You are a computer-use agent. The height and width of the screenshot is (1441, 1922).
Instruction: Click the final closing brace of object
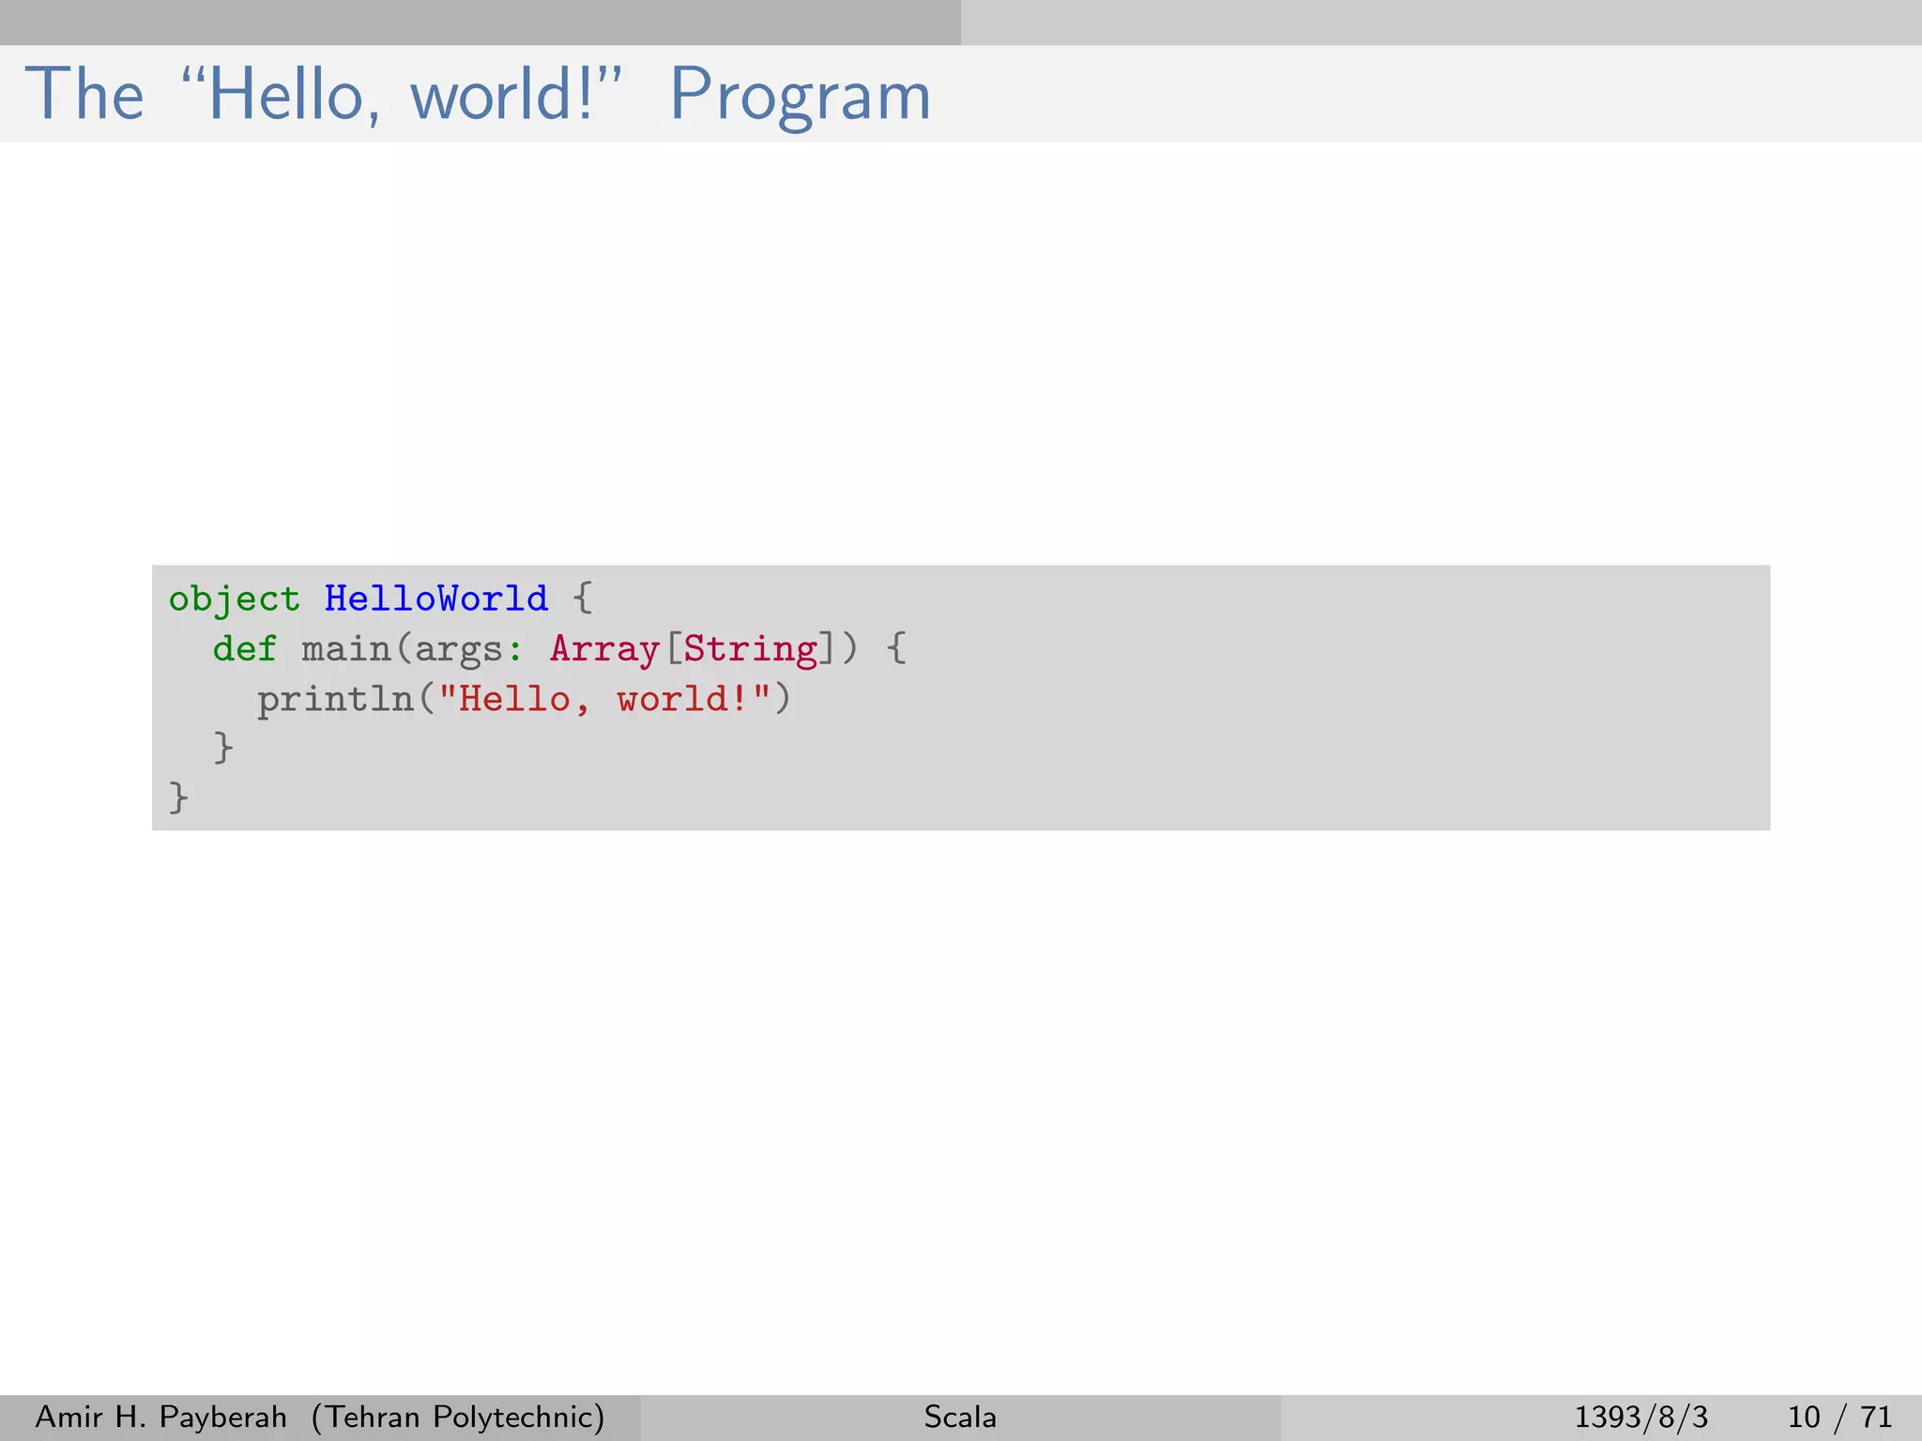coord(178,798)
